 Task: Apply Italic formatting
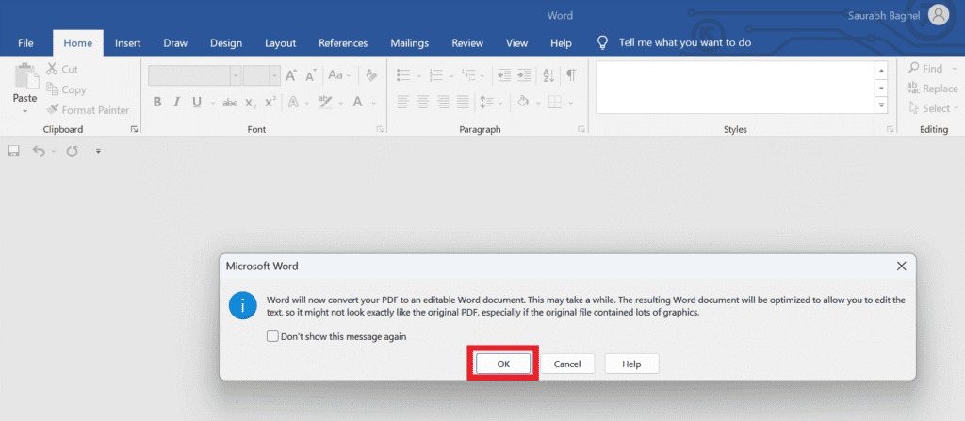176,102
